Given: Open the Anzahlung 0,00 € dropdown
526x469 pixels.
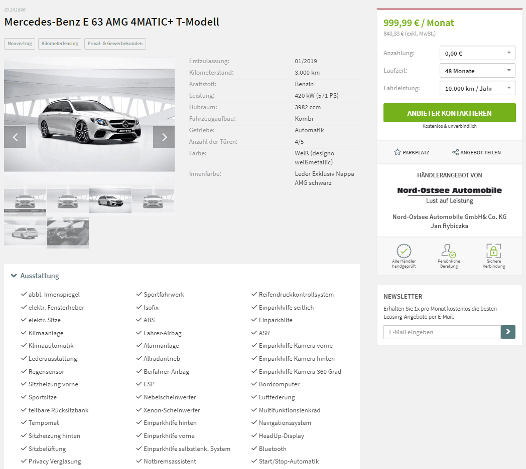Looking at the screenshot, I should point(477,53).
